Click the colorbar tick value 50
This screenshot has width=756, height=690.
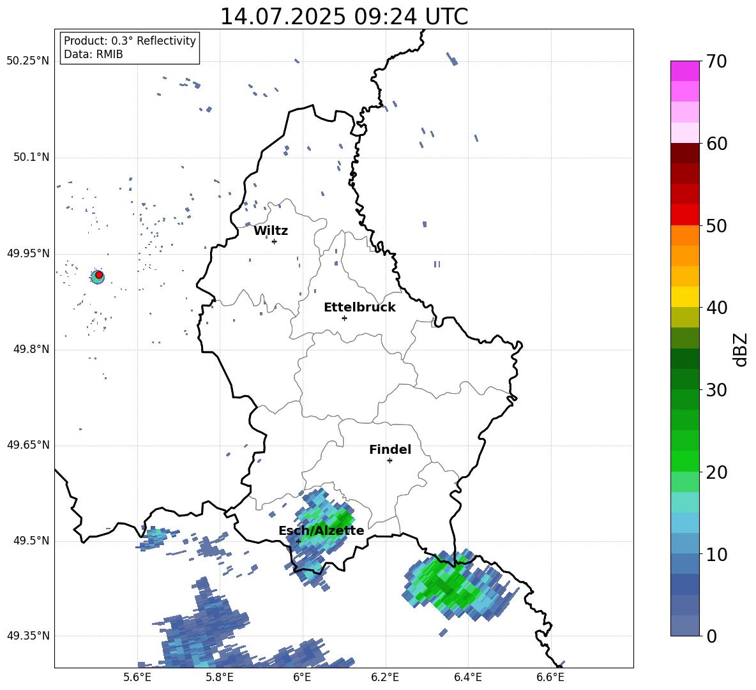(716, 225)
